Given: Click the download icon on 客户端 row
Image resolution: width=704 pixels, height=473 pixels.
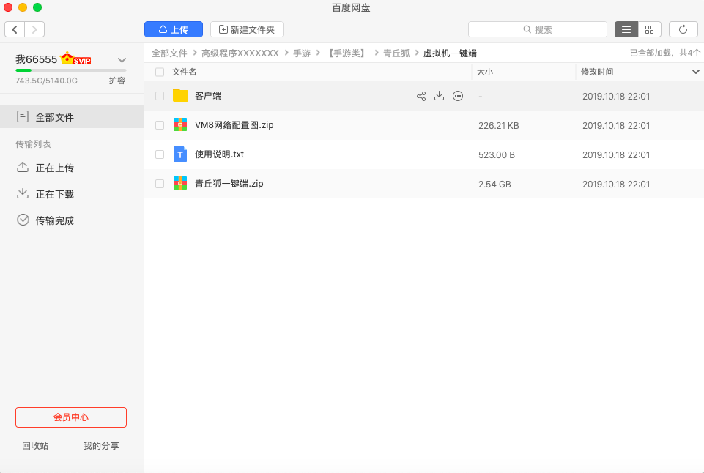Looking at the screenshot, I should [440, 96].
